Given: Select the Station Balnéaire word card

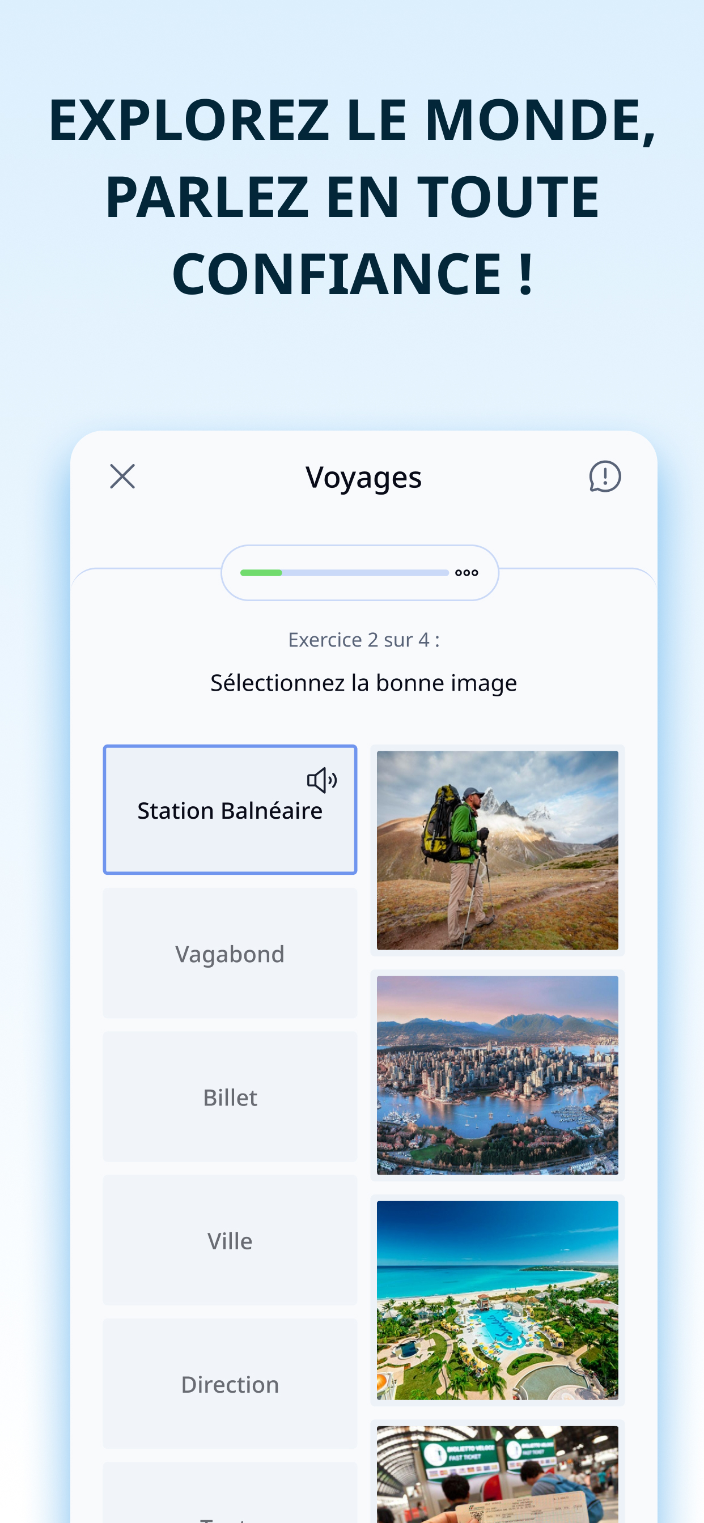Looking at the screenshot, I should point(230,810).
